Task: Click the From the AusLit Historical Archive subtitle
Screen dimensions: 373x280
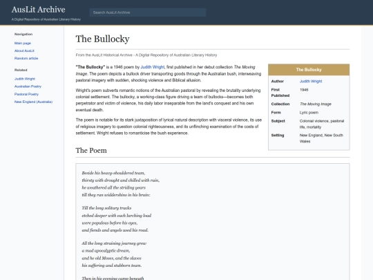Action: pos(146,55)
